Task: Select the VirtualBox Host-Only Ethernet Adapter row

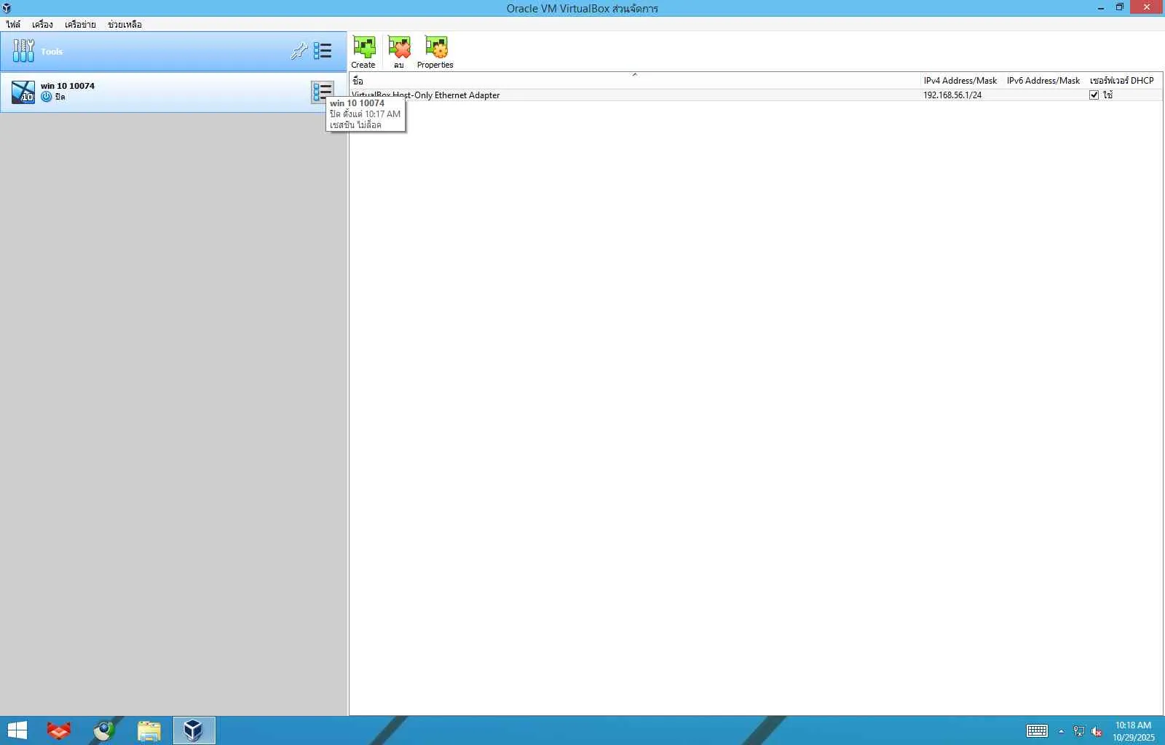Action: tap(756, 95)
